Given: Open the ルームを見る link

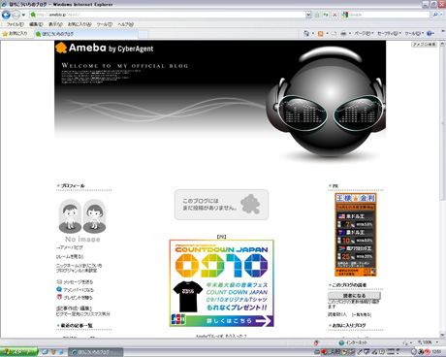Looking at the screenshot, I should click(70, 256).
